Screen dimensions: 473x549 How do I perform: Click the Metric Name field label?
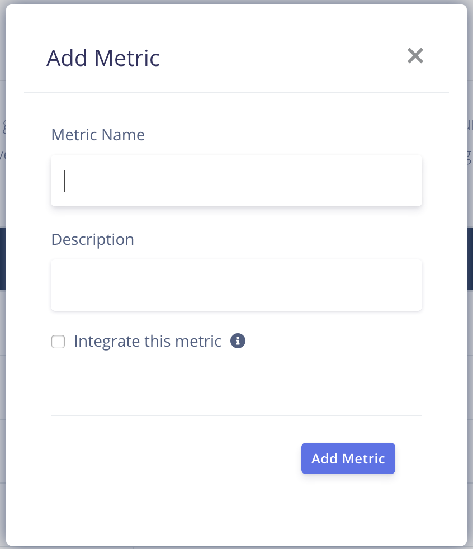[98, 135]
